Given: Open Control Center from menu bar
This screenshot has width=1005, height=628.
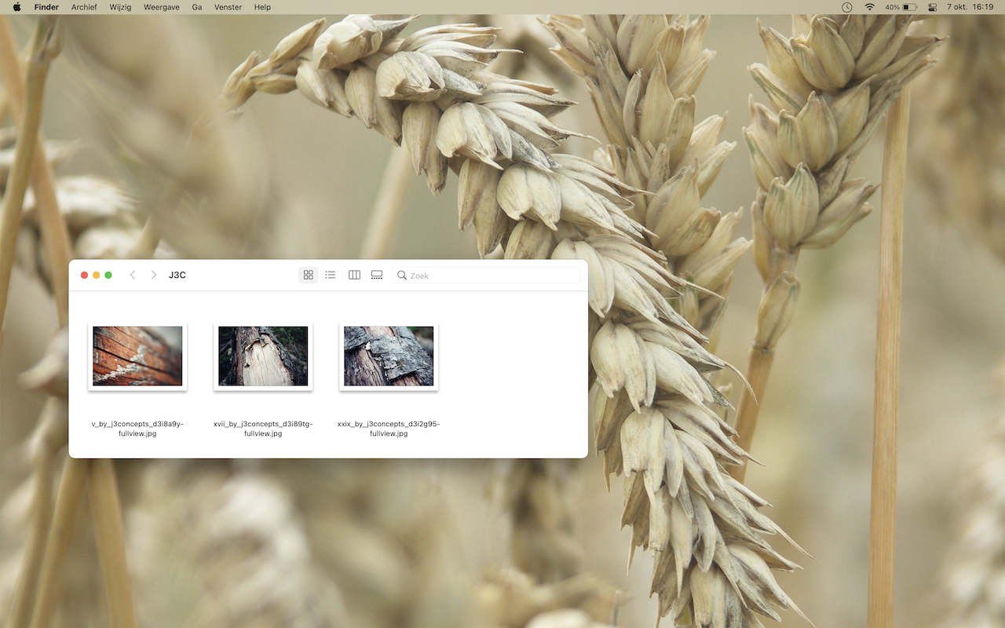Looking at the screenshot, I should pyautogui.click(x=933, y=7).
